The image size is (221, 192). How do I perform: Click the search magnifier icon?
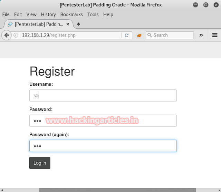coord(150,35)
